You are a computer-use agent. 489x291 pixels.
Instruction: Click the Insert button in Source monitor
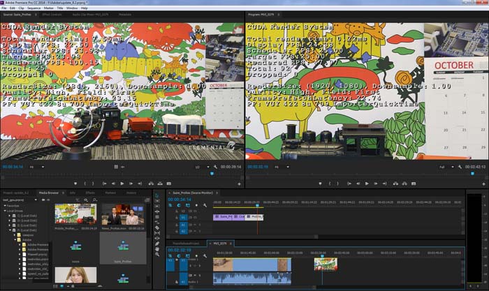click(x=151, y=184)
